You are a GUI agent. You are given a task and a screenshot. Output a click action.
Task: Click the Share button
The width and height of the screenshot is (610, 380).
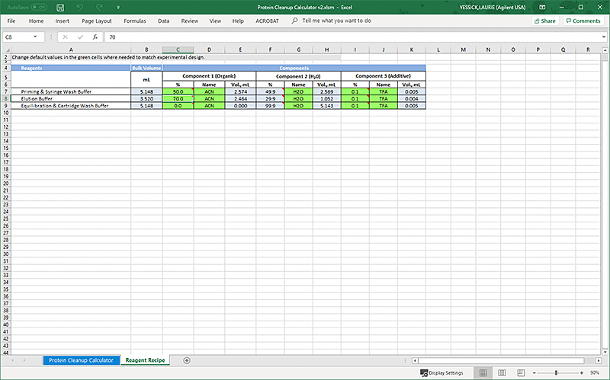click(544, 21)
